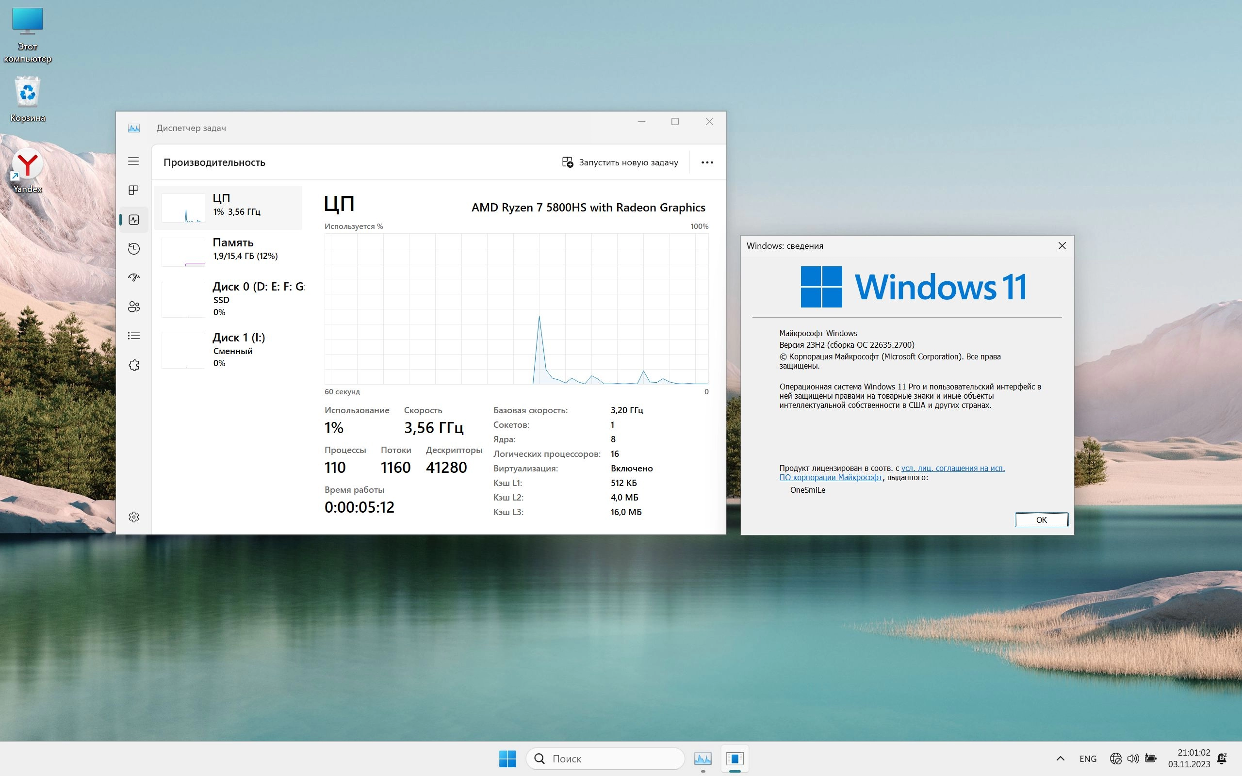Open the Windows Start button
1242x776 pixels.
coord(507,759)
